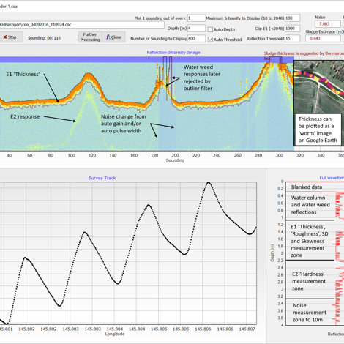Image resolution: width=344 pixels, height=344 pixels.
Task: Edit the Plot 1 sounding out of every field
Action: [x=196, y=18]
